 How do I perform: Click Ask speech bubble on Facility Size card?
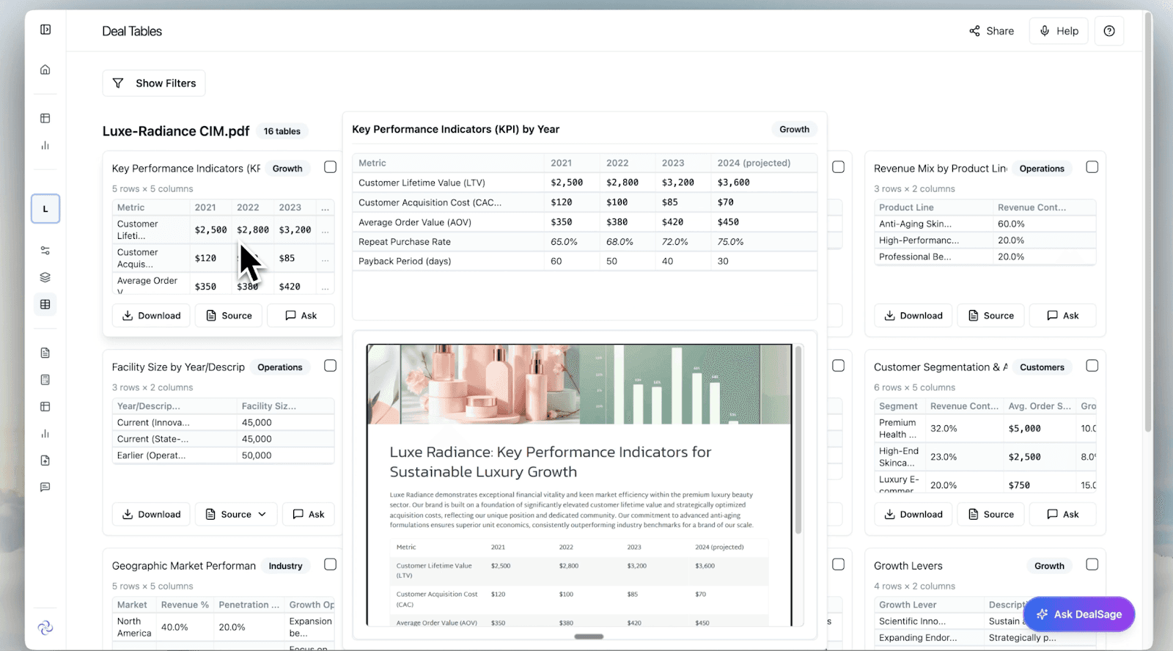tap(298, 514)
